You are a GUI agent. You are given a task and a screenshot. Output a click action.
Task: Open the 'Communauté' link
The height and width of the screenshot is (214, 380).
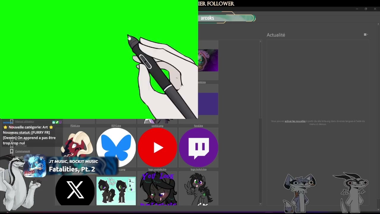pyautogui.click(x=23, y=151)
